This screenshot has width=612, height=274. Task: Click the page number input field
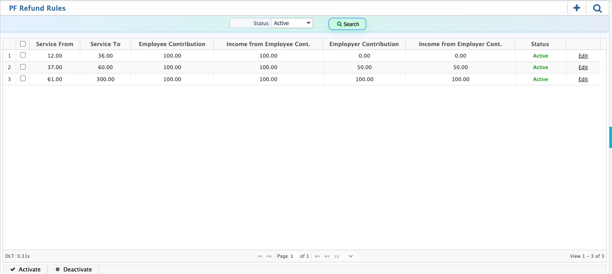[293, 256]
